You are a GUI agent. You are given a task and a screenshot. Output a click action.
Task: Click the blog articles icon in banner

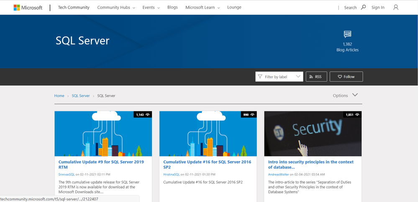coord(347,34)
